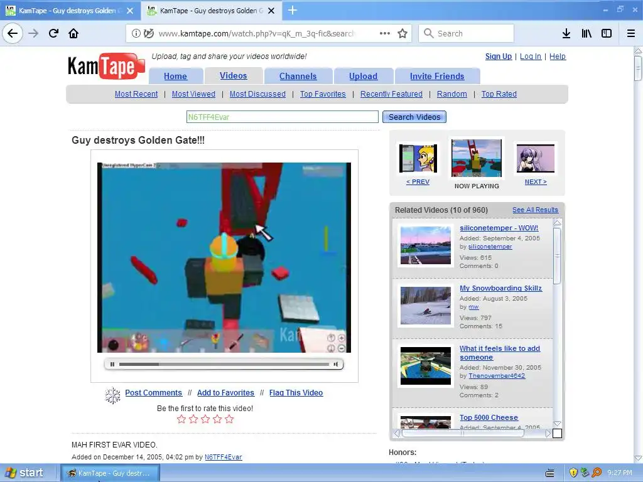This screenshot has height=482, width=643.
Task: Go to the NEXT video link
Action: [536, 181]
